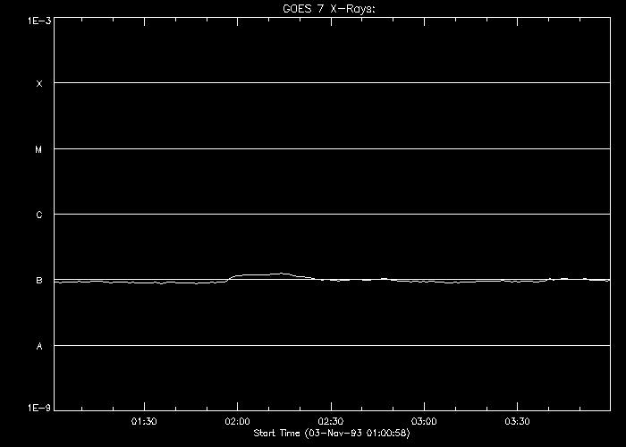Image resolution: width=626 pixels, height=447 pixels.
Task: Click the 'Start Time (03-Nov-93 01:00:58)' caption
Action: (332, 433)
